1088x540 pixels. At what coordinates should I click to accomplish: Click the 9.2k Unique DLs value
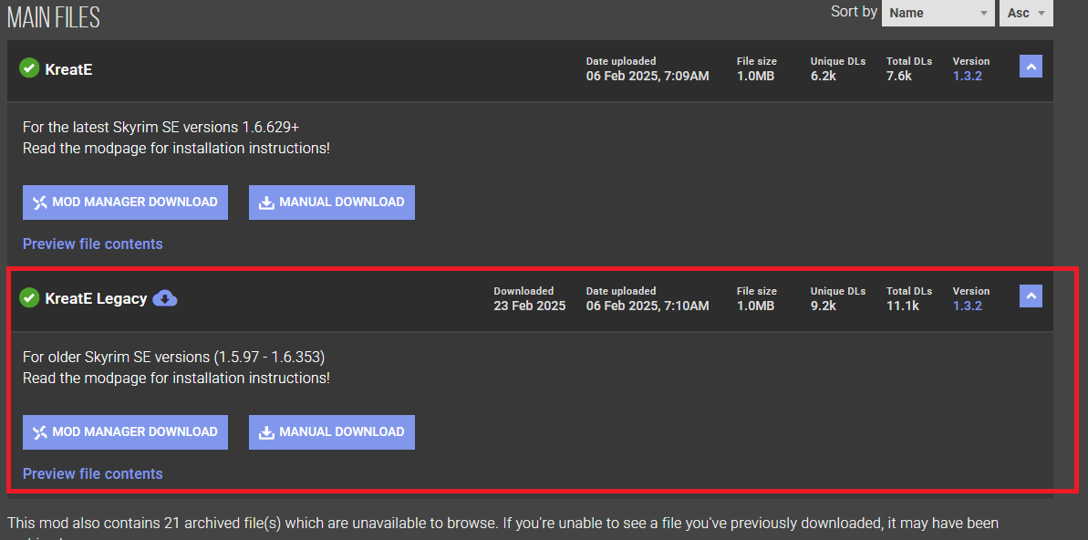(823, 306)
